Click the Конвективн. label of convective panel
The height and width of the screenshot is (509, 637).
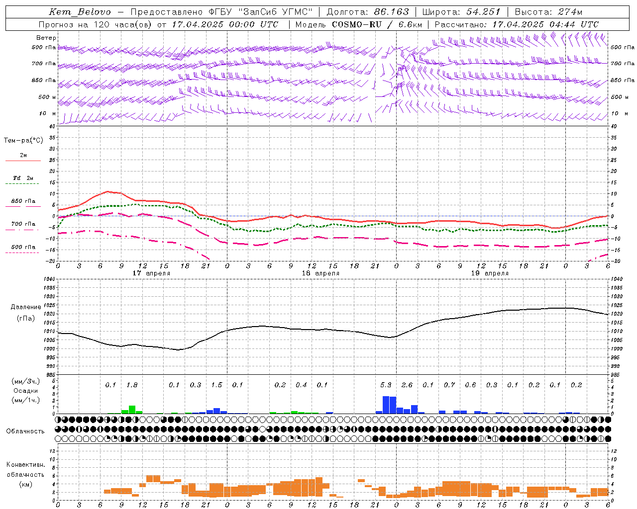[x=25, y=465]
